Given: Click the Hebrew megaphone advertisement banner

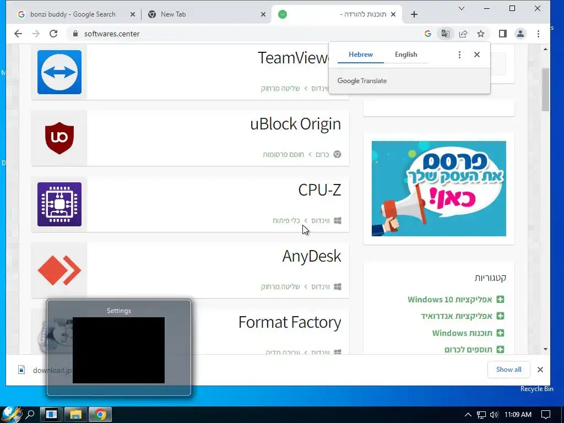Looking at the screenshot, I should point(439,188).
